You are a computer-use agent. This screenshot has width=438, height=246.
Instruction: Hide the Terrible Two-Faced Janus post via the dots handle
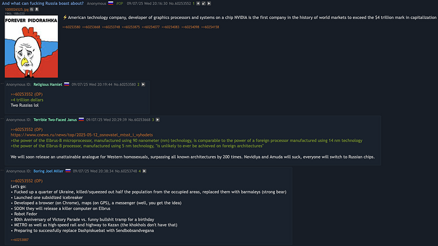[2, 119]
